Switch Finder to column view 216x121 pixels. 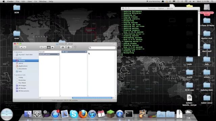click(49, 47)
